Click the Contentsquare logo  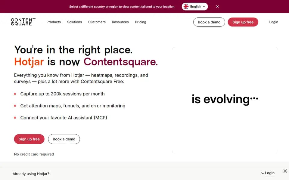pyautogui.click(x=23, y=22)
